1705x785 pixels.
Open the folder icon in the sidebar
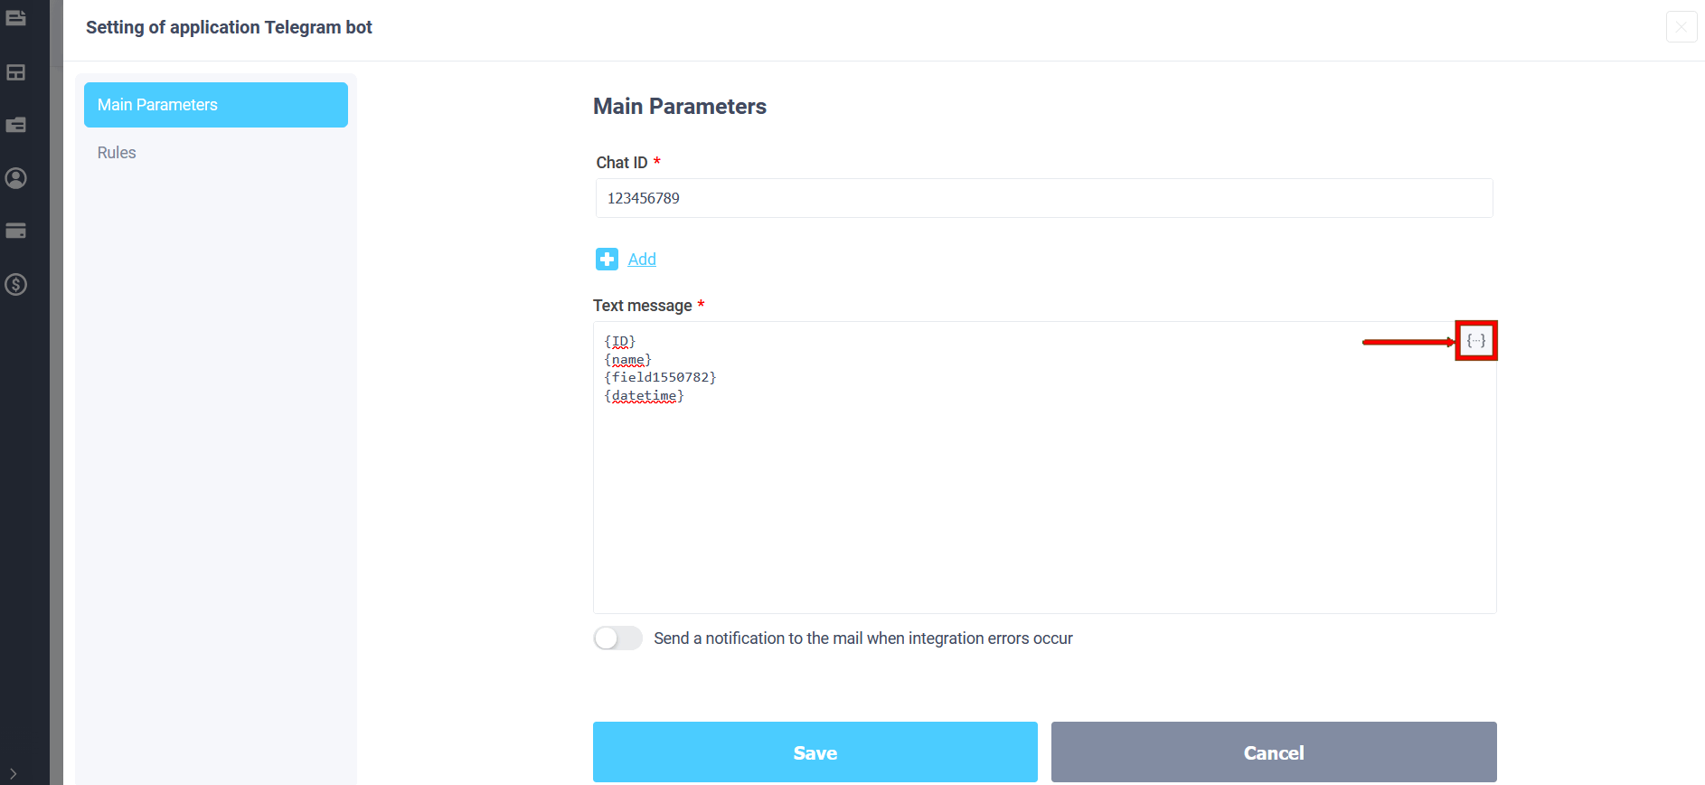point(15,125)
